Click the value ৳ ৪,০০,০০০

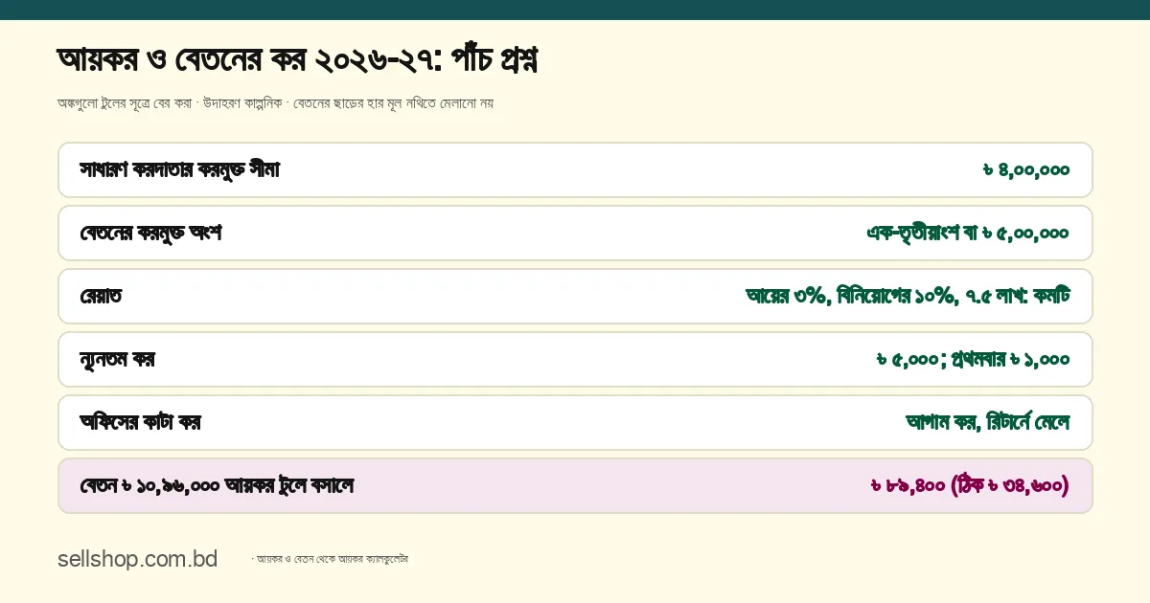(1025, 170)
